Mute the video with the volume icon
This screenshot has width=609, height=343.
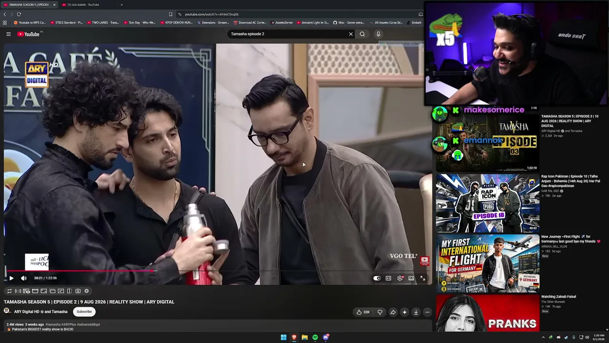click(x=24, y=278)
